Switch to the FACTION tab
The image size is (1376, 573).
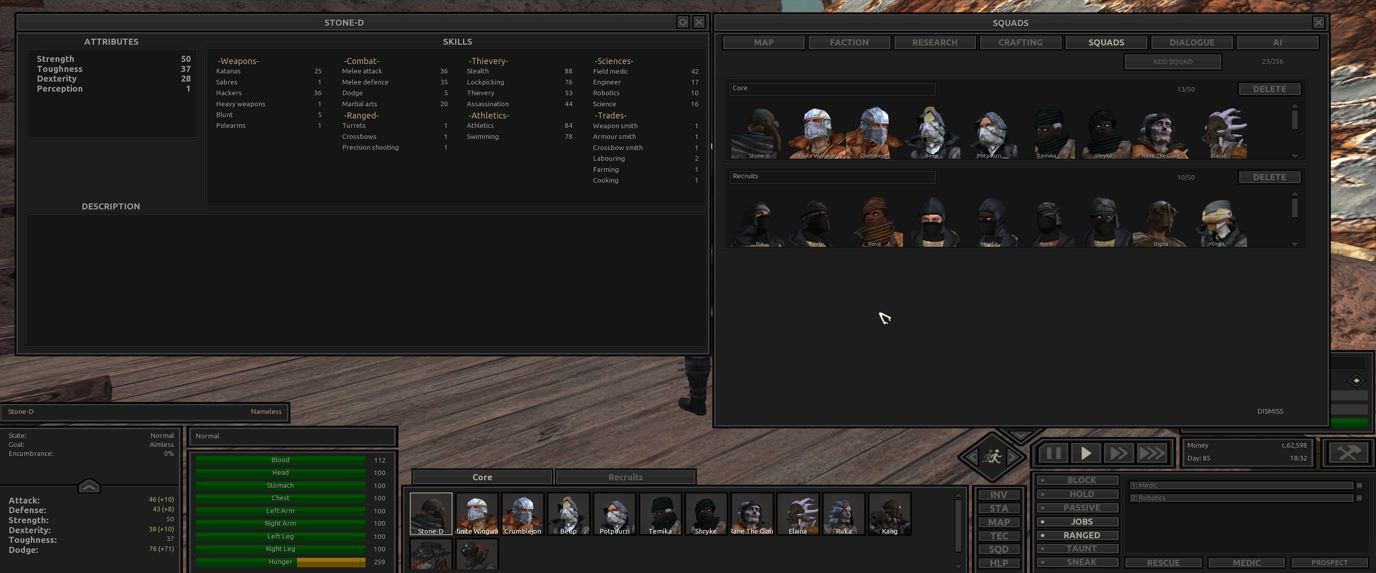pyautogui.click(x=849, y=42)
